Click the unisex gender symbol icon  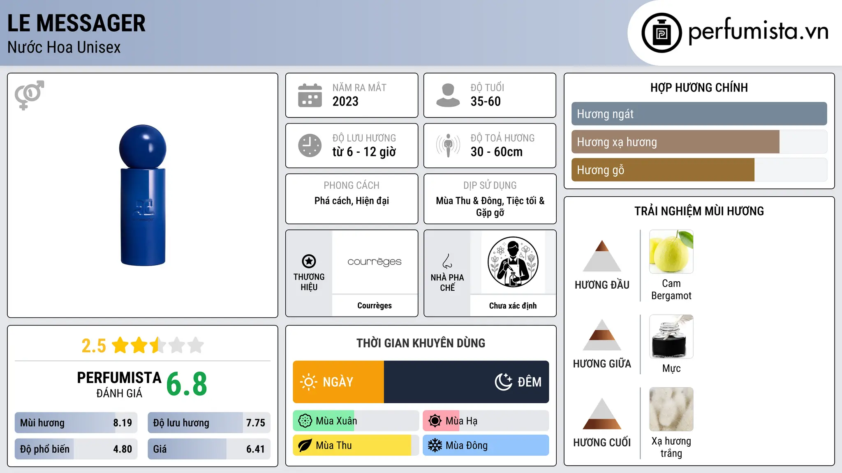click(29, 95)
